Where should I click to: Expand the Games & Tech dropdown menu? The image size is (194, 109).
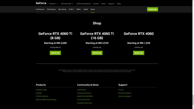(67, 4)
